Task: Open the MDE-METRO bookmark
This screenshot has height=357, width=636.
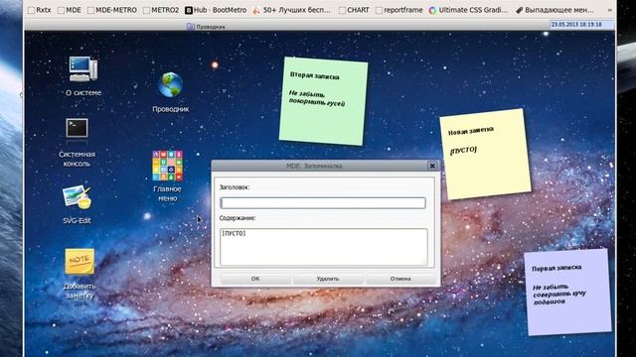Action: [112, 10]
